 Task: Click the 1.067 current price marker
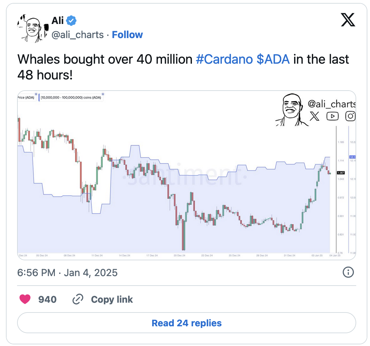coord(340,173)
